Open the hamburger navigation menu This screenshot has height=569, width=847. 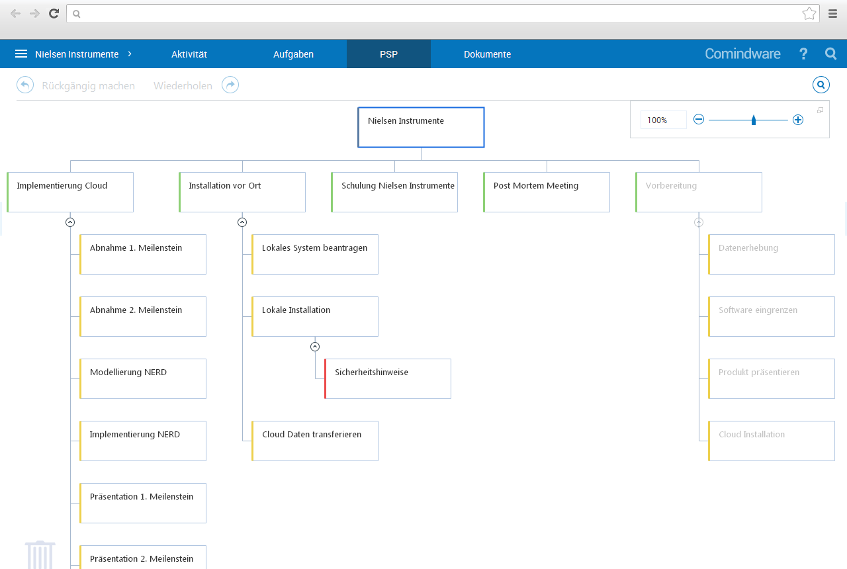(21, 54)
